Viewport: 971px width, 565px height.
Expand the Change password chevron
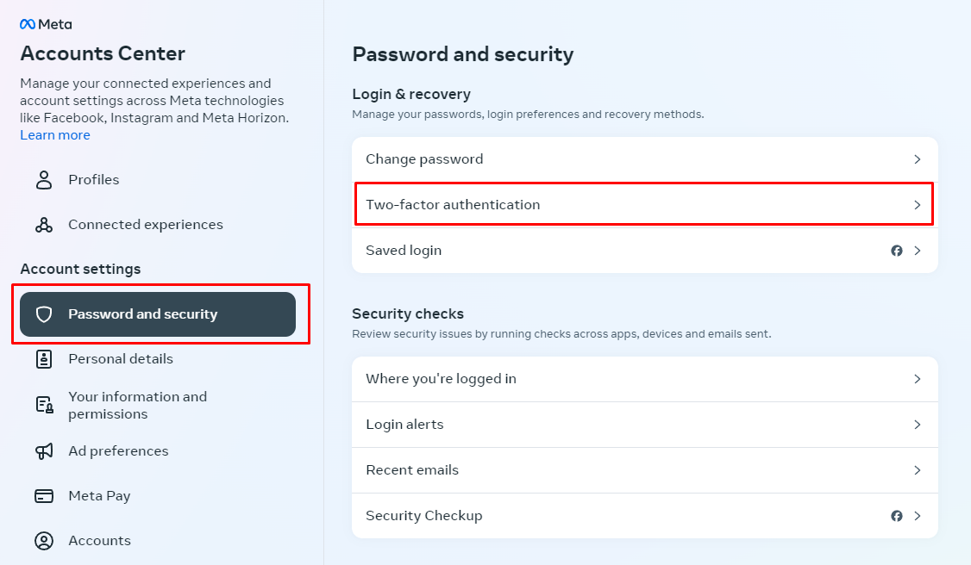[918, 159]
